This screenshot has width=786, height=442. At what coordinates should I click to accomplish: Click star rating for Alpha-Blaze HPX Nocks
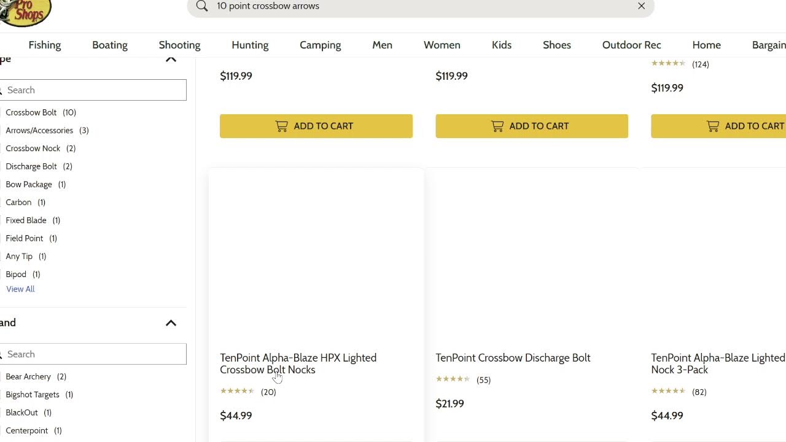(237, 392)
